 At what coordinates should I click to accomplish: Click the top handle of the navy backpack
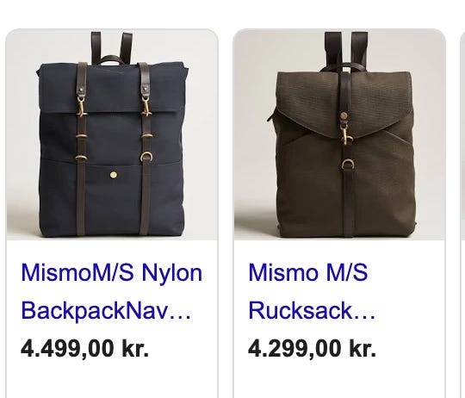point(112,59)
